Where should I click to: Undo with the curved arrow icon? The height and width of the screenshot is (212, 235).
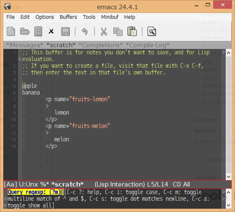[85, 31]
